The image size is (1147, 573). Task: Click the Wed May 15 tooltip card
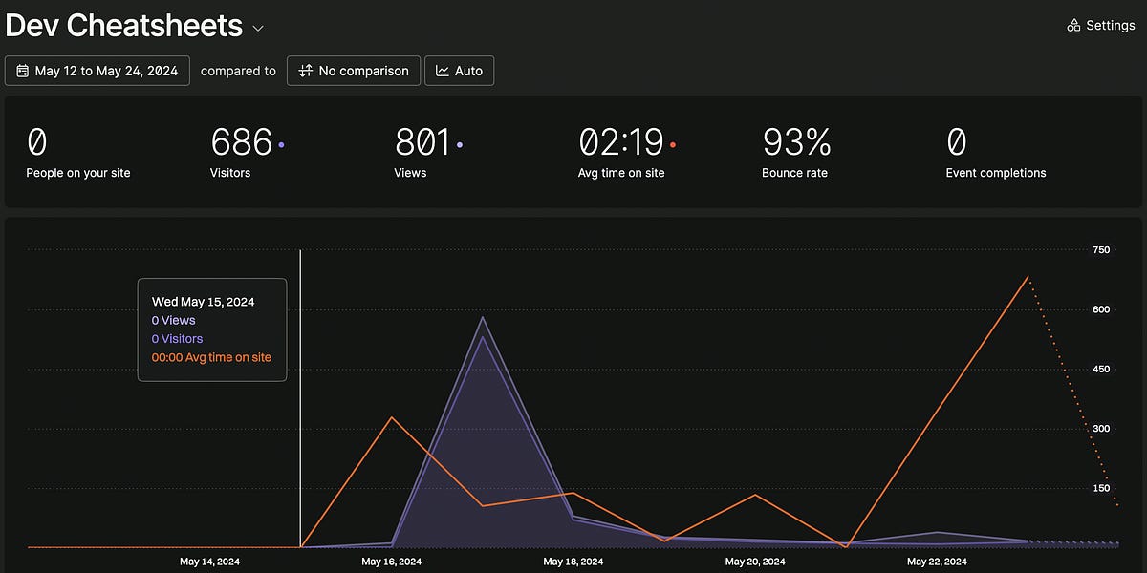212,329
